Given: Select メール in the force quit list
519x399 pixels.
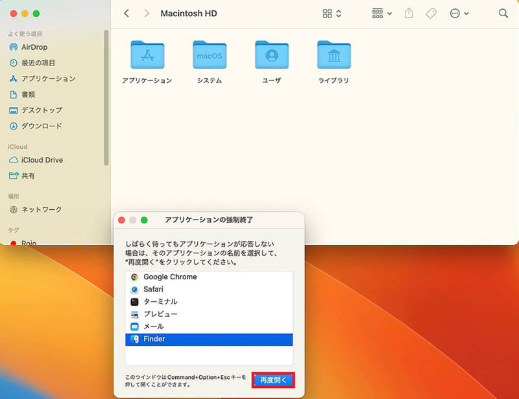Looking at the screenshot, I should pyautogui.click(x=209, y=327).
